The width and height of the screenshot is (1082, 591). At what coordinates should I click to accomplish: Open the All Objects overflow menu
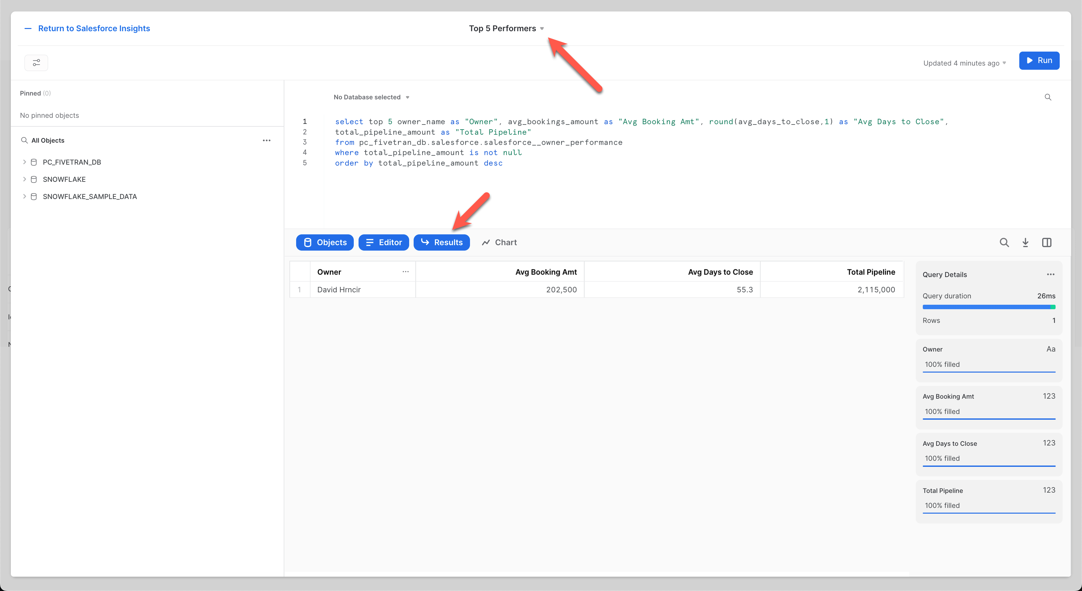[267, 140]
